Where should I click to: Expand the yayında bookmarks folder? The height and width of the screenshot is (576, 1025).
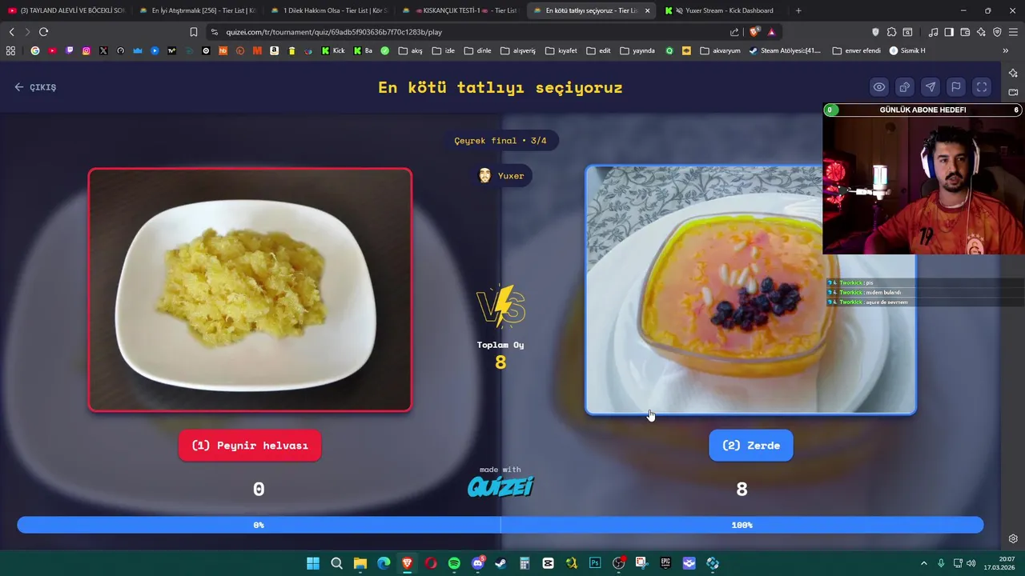click(637, 50)
